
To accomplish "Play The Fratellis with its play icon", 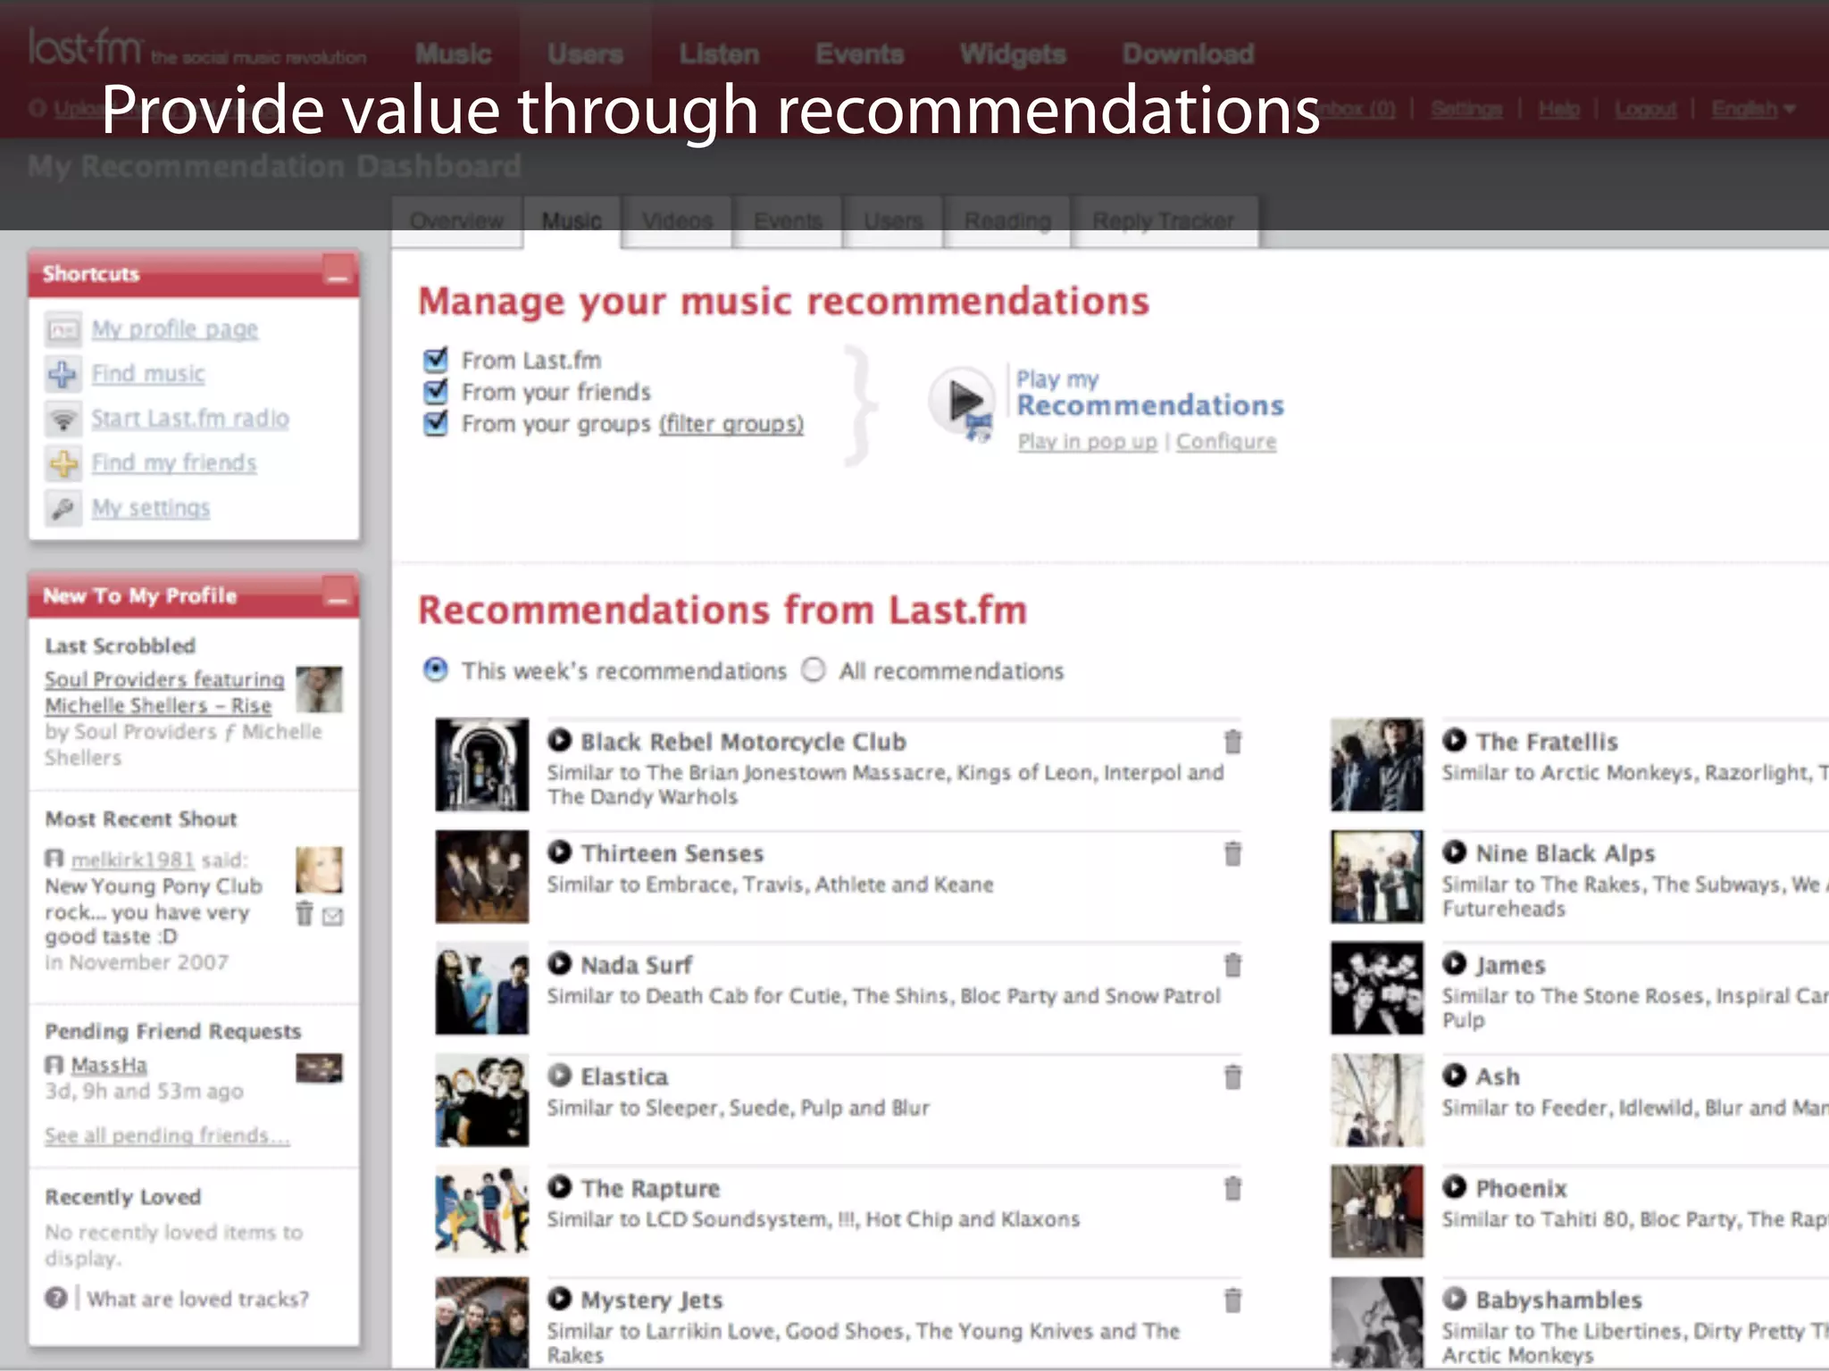I will click(1455, 740).
